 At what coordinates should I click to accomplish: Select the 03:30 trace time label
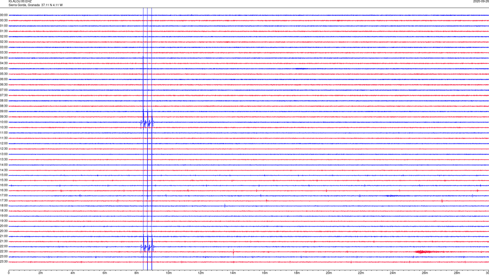[4, 52]
